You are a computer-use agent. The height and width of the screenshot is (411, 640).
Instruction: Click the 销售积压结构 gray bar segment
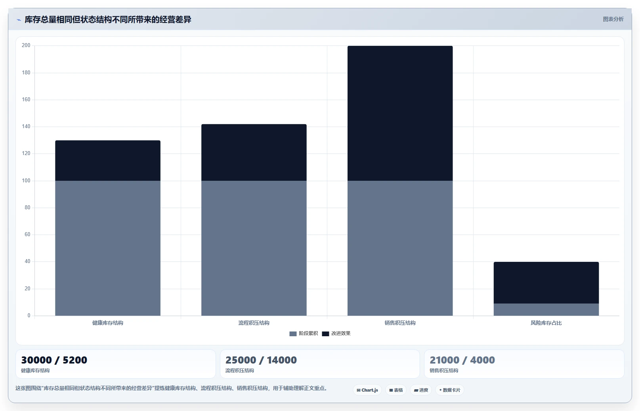(400, 248)
